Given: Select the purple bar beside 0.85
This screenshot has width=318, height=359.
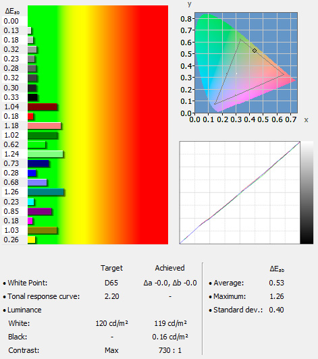Looking at the screenshot, I should point(40,211).
